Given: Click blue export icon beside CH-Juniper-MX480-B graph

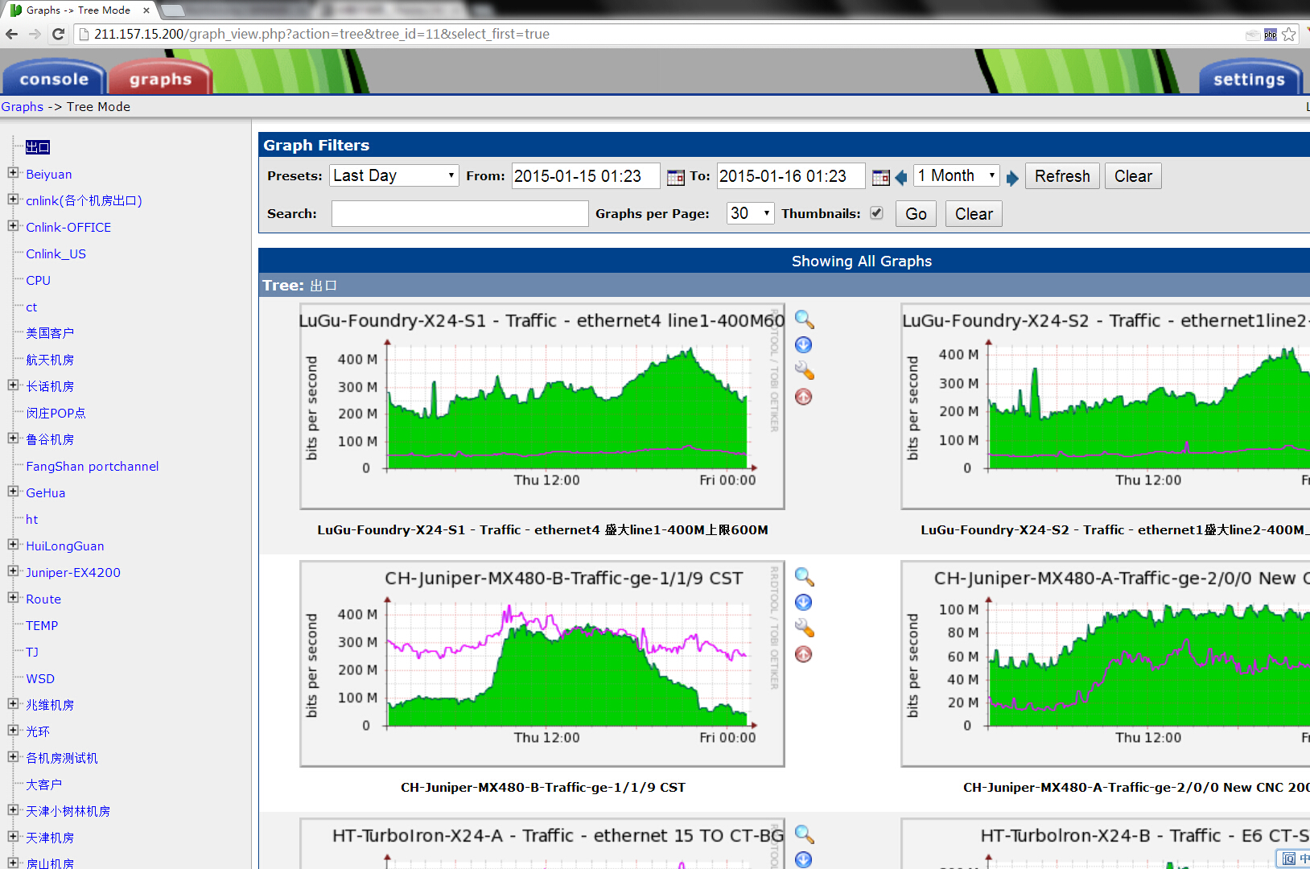Looking at the screenshot, I should point(803,603).
